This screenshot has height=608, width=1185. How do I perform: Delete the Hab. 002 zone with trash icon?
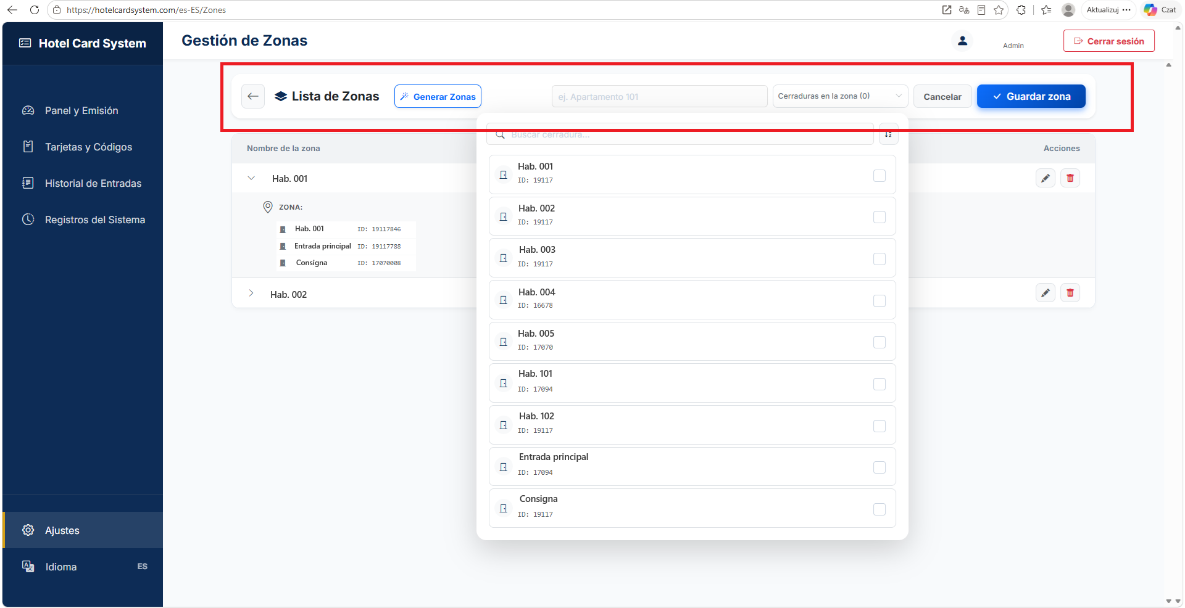(x=1070, y=293)
